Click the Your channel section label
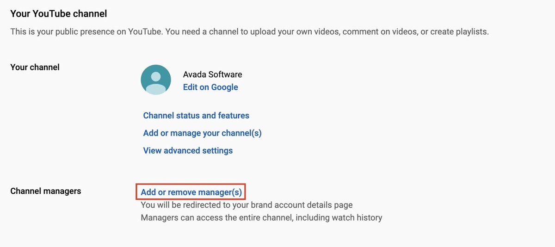555x247 pixels. (x=35, y=67)
